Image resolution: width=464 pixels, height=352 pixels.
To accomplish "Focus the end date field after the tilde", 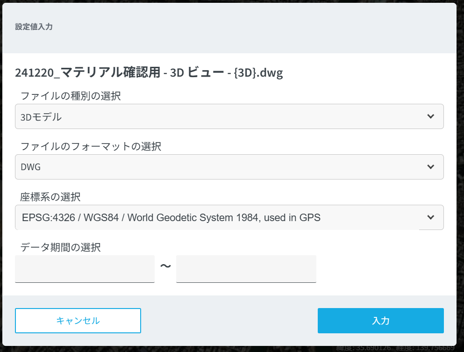I will point(246,269).
